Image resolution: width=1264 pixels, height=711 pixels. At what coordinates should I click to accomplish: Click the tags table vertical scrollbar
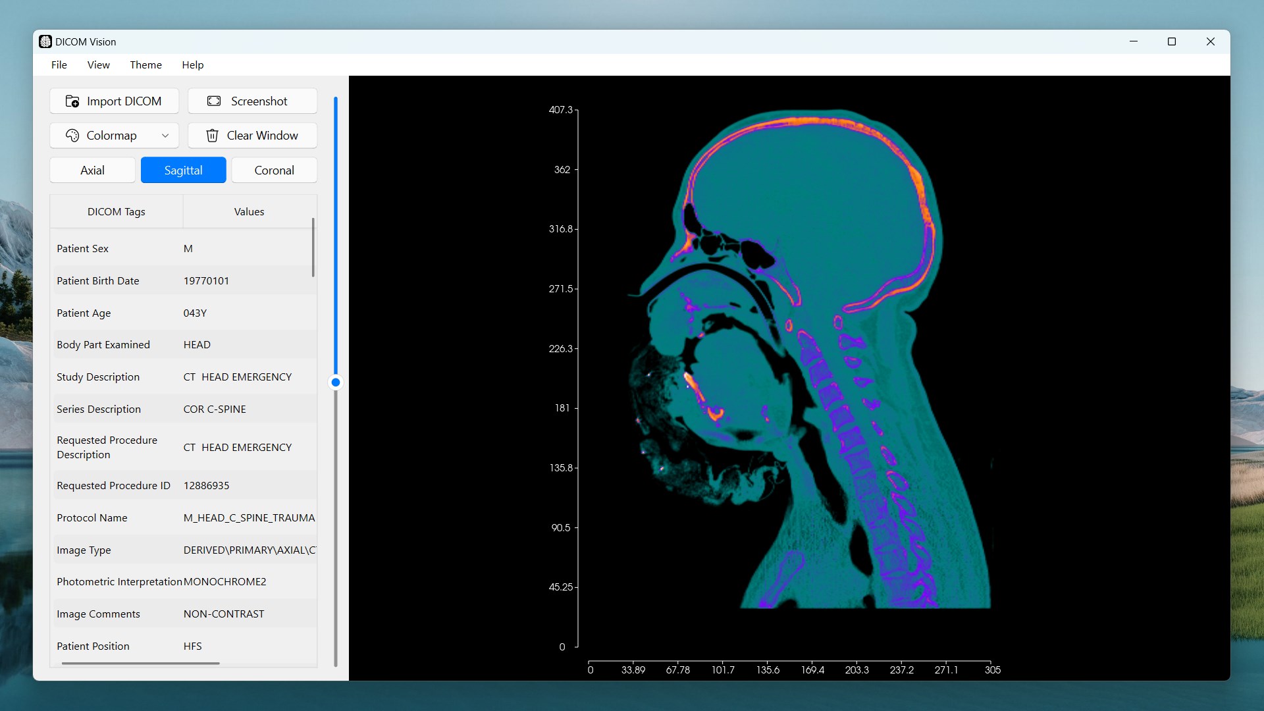tap(313, 248)
